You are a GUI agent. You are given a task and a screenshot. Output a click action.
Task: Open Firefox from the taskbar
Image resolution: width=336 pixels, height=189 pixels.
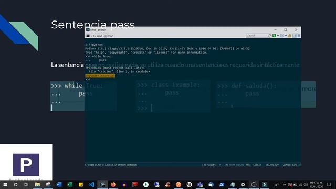113,184
